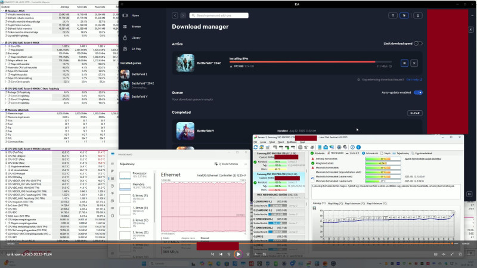This screenshot has width=477, height=268.
Task: Switch to the Napi átlag (°C) graph tab
Action: point(335,204)
